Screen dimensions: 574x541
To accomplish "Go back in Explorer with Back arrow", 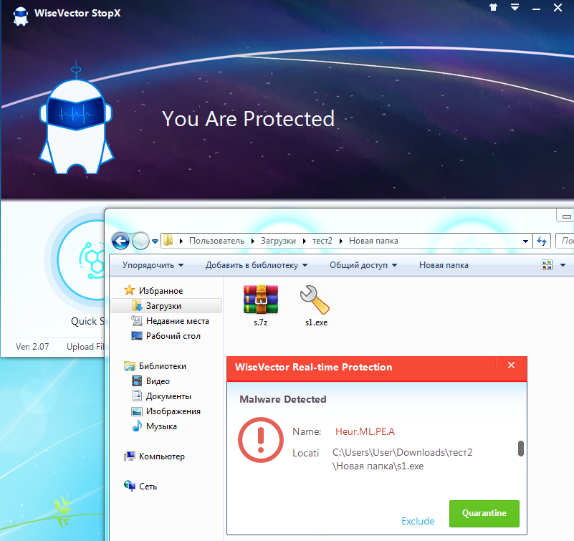I will [121, 241].
